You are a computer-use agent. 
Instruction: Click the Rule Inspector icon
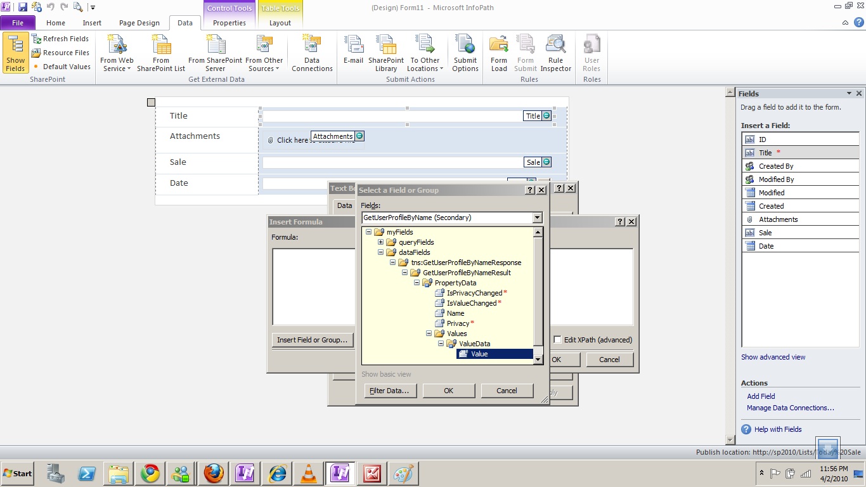(555, 53)
